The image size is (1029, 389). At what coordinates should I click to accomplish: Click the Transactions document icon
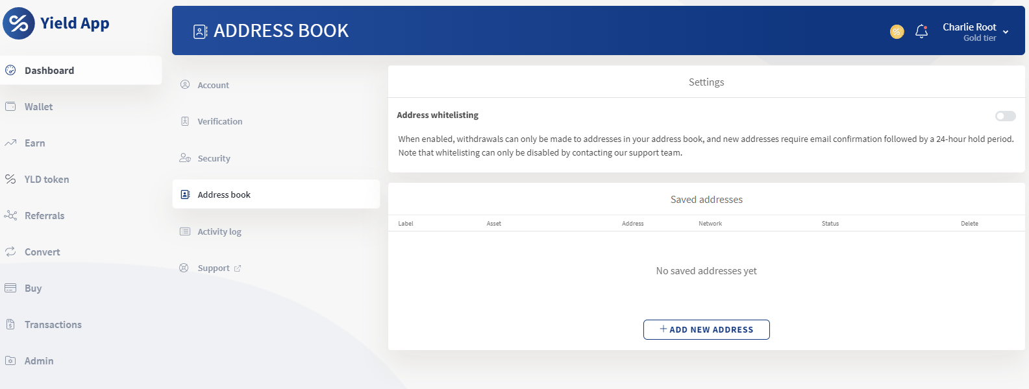coord(10,324)
